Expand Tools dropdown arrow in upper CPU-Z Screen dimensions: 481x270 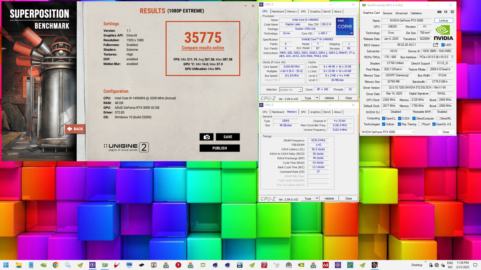point(317,98)
